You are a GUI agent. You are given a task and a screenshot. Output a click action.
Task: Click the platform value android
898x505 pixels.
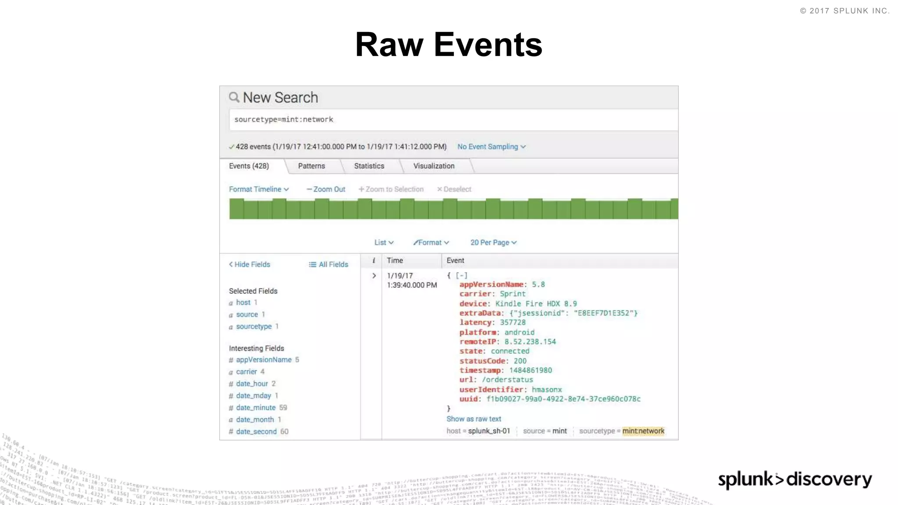(x=519, y=332)
